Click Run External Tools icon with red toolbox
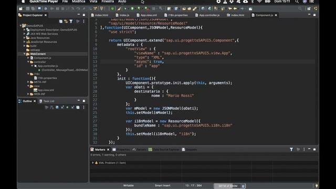This screenshot has width=336, height=189. coord(146,8)
